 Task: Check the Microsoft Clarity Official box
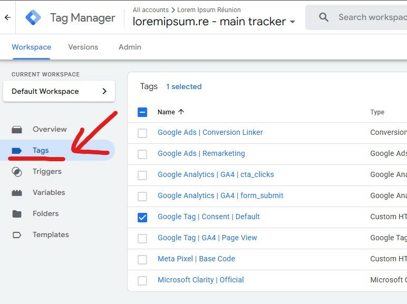[x=142, y=280]
